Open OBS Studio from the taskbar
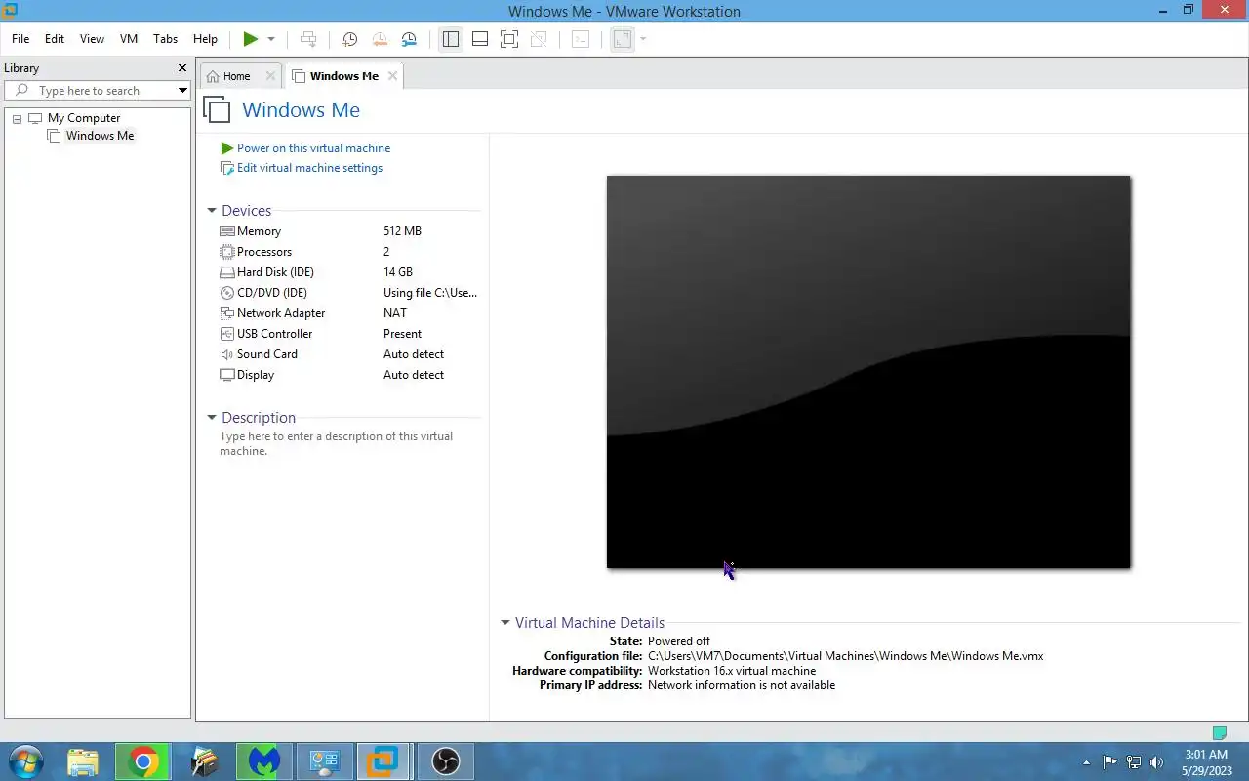 [445, 761]
